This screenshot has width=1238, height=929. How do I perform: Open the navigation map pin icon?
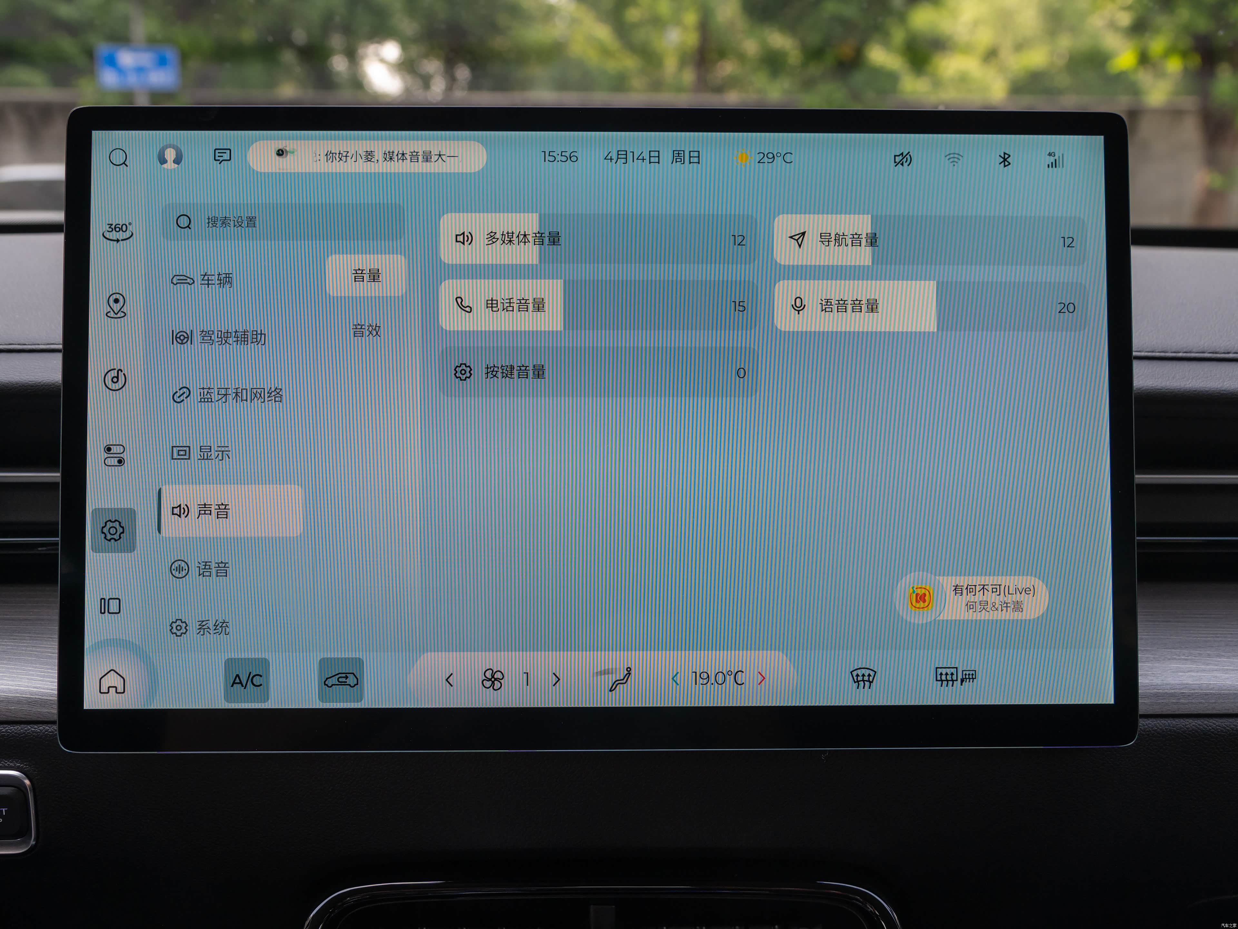click(x=116, y=305)
